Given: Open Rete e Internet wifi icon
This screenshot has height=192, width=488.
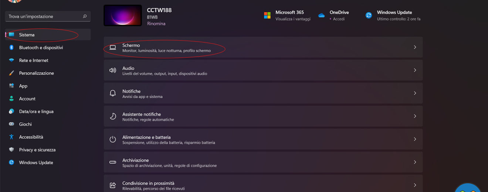Looking at the screenshot, I should (11, 60).
